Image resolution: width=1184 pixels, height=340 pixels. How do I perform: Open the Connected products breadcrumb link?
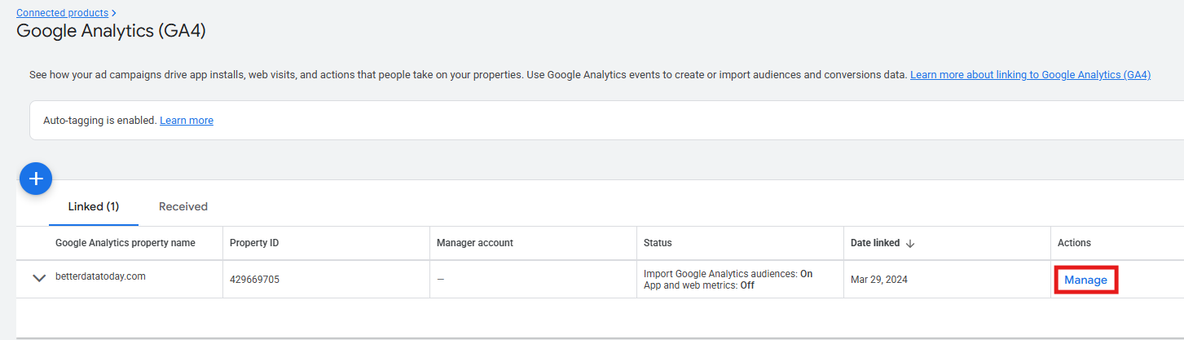[x=62, y=13]
